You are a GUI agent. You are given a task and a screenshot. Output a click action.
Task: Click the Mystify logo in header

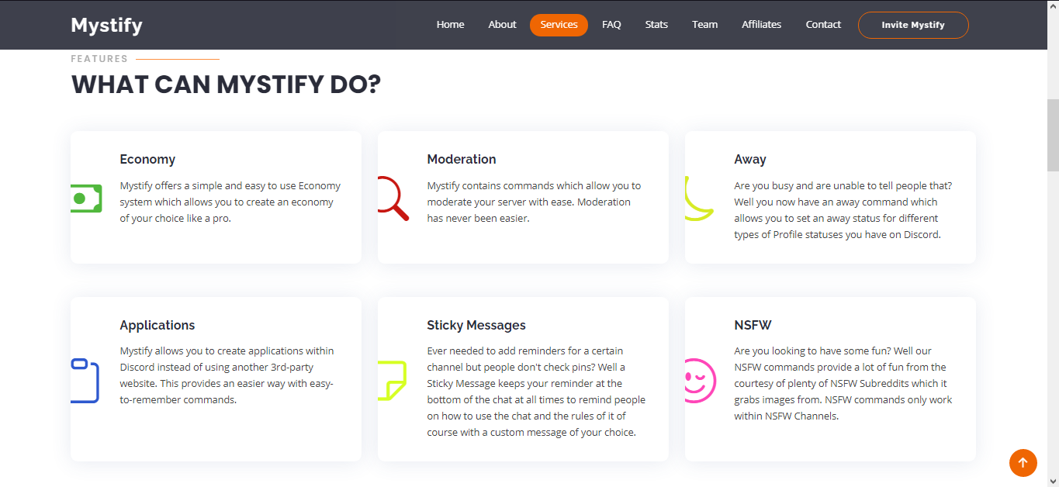(107, 25)
